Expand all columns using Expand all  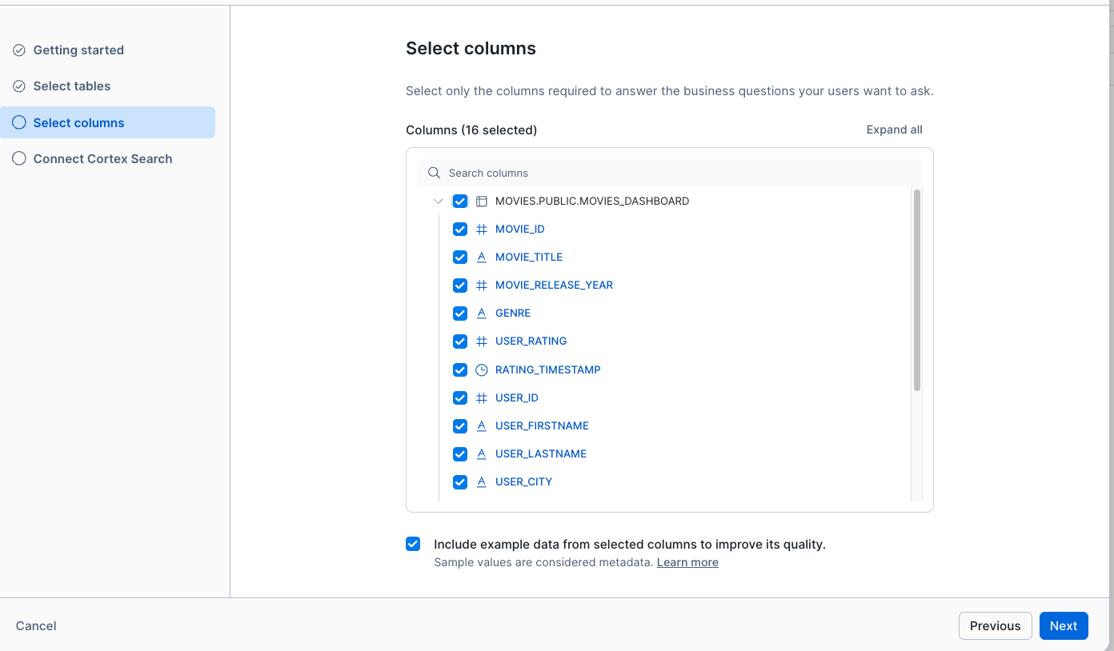click(x=894, y=130)
